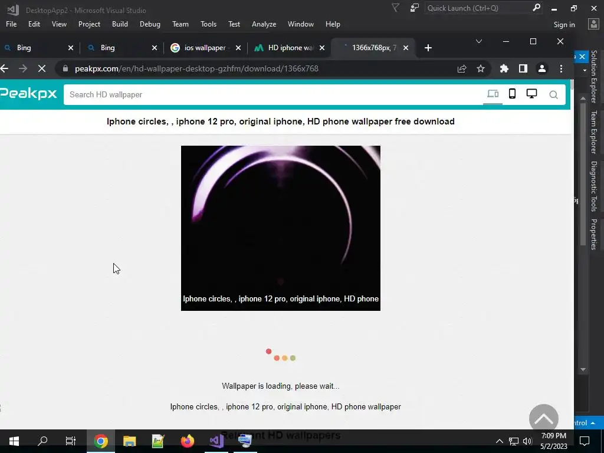Screen dimensions: 604x453
Task: Open the Tools menu
Action: point(208,24)
